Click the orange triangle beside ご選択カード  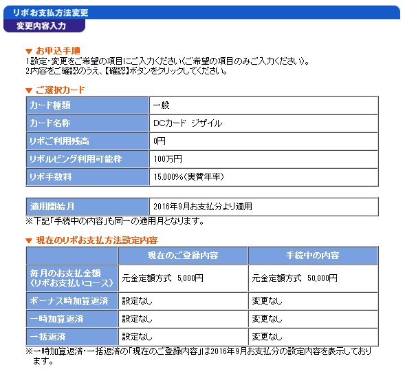[29, 90]
